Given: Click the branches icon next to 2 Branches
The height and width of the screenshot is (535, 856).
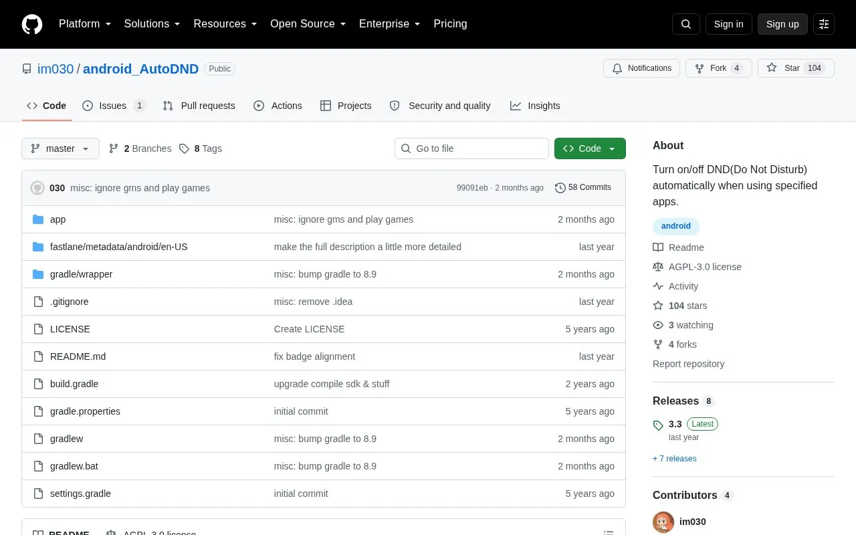Looking at the screenshot, I should [114, 148].
